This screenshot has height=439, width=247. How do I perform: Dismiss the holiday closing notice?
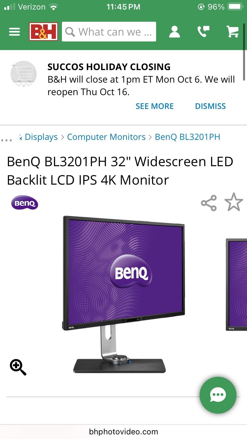pyautogui.click(x=210, y=106)
